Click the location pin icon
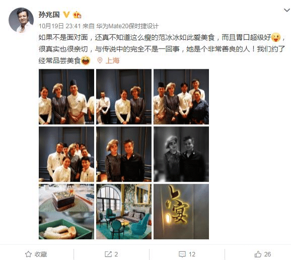 click(x=100, y=61)
